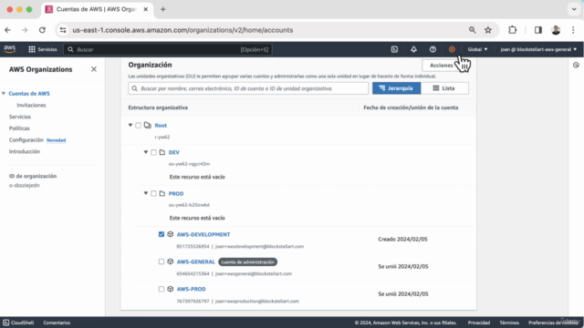The width and height of the screenshot is (584, 328).
Task: Click the AWS-DEVELOPMENT account cube icon
Action: tap(171, 234)
